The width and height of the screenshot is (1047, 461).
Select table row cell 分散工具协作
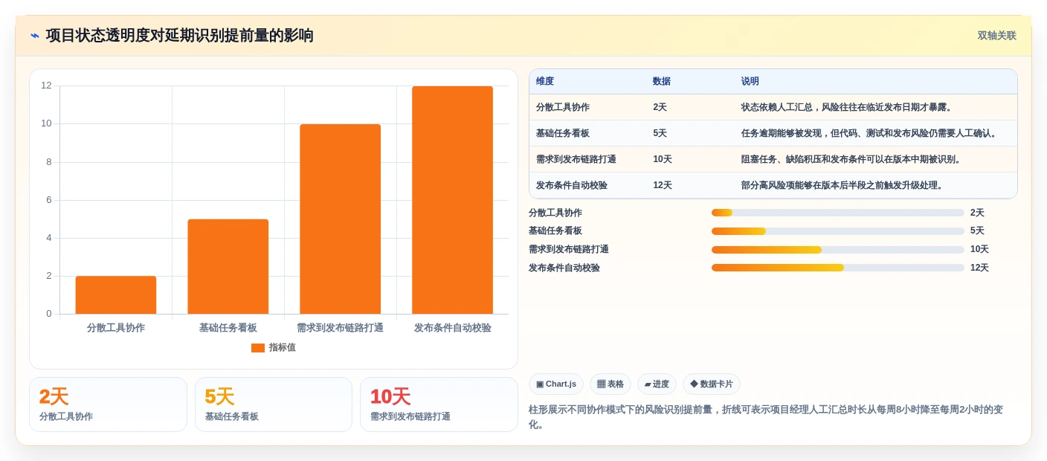[563, 107]
